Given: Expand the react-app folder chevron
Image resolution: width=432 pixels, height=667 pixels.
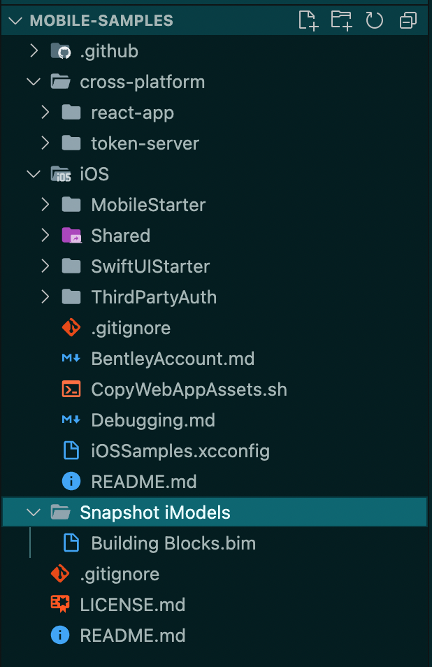Looking at the screenshot, I should (x=45, y=113).
